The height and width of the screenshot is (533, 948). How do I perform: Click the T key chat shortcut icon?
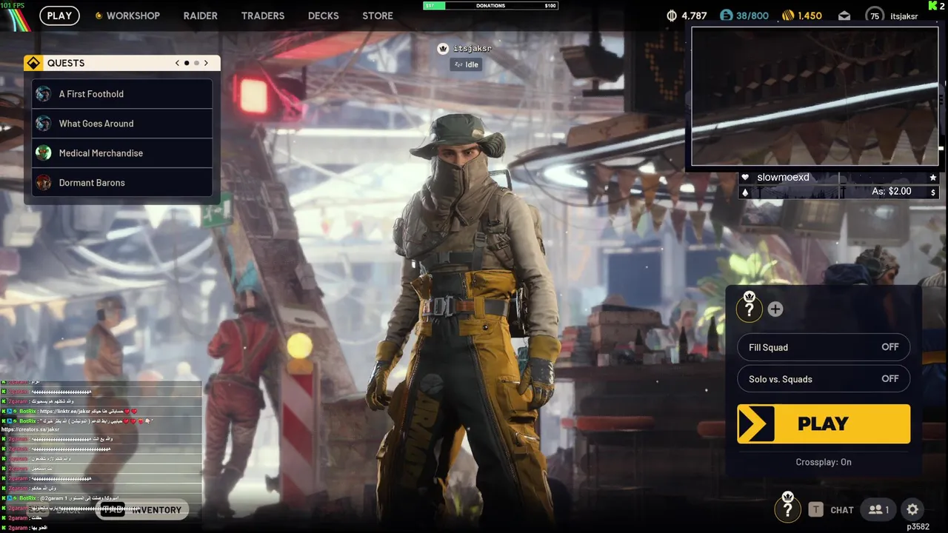point(815,509)
